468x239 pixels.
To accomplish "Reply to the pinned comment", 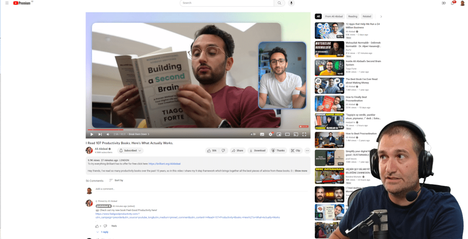I will (x=114, y=226).
